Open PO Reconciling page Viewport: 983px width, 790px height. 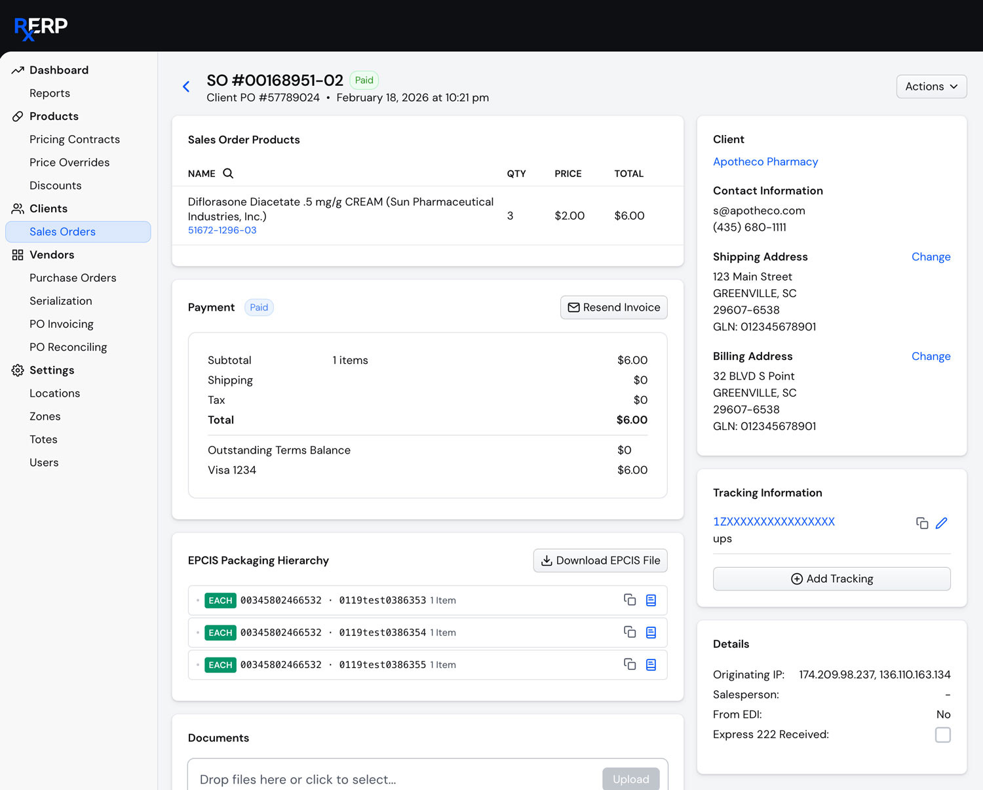[x=68, y=347]
